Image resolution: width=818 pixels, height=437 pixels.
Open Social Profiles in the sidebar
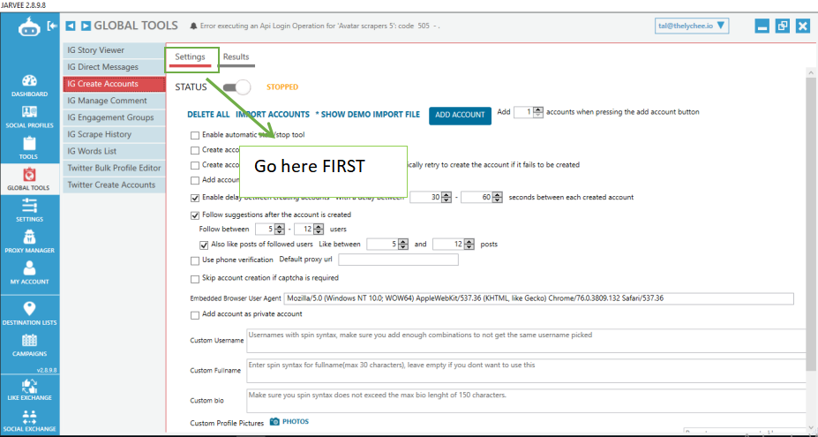[x=30, y=117]
